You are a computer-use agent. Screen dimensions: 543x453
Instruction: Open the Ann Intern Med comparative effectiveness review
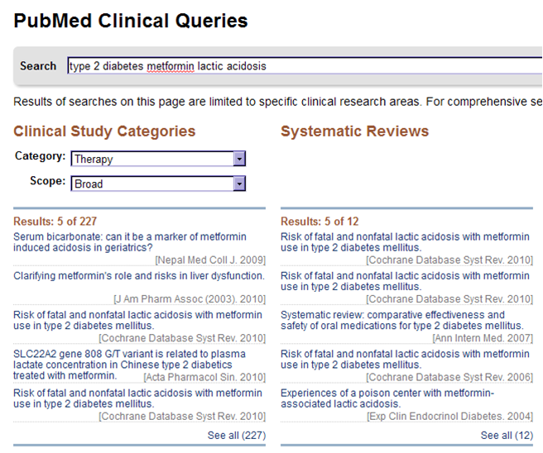(x=402, y=320)
